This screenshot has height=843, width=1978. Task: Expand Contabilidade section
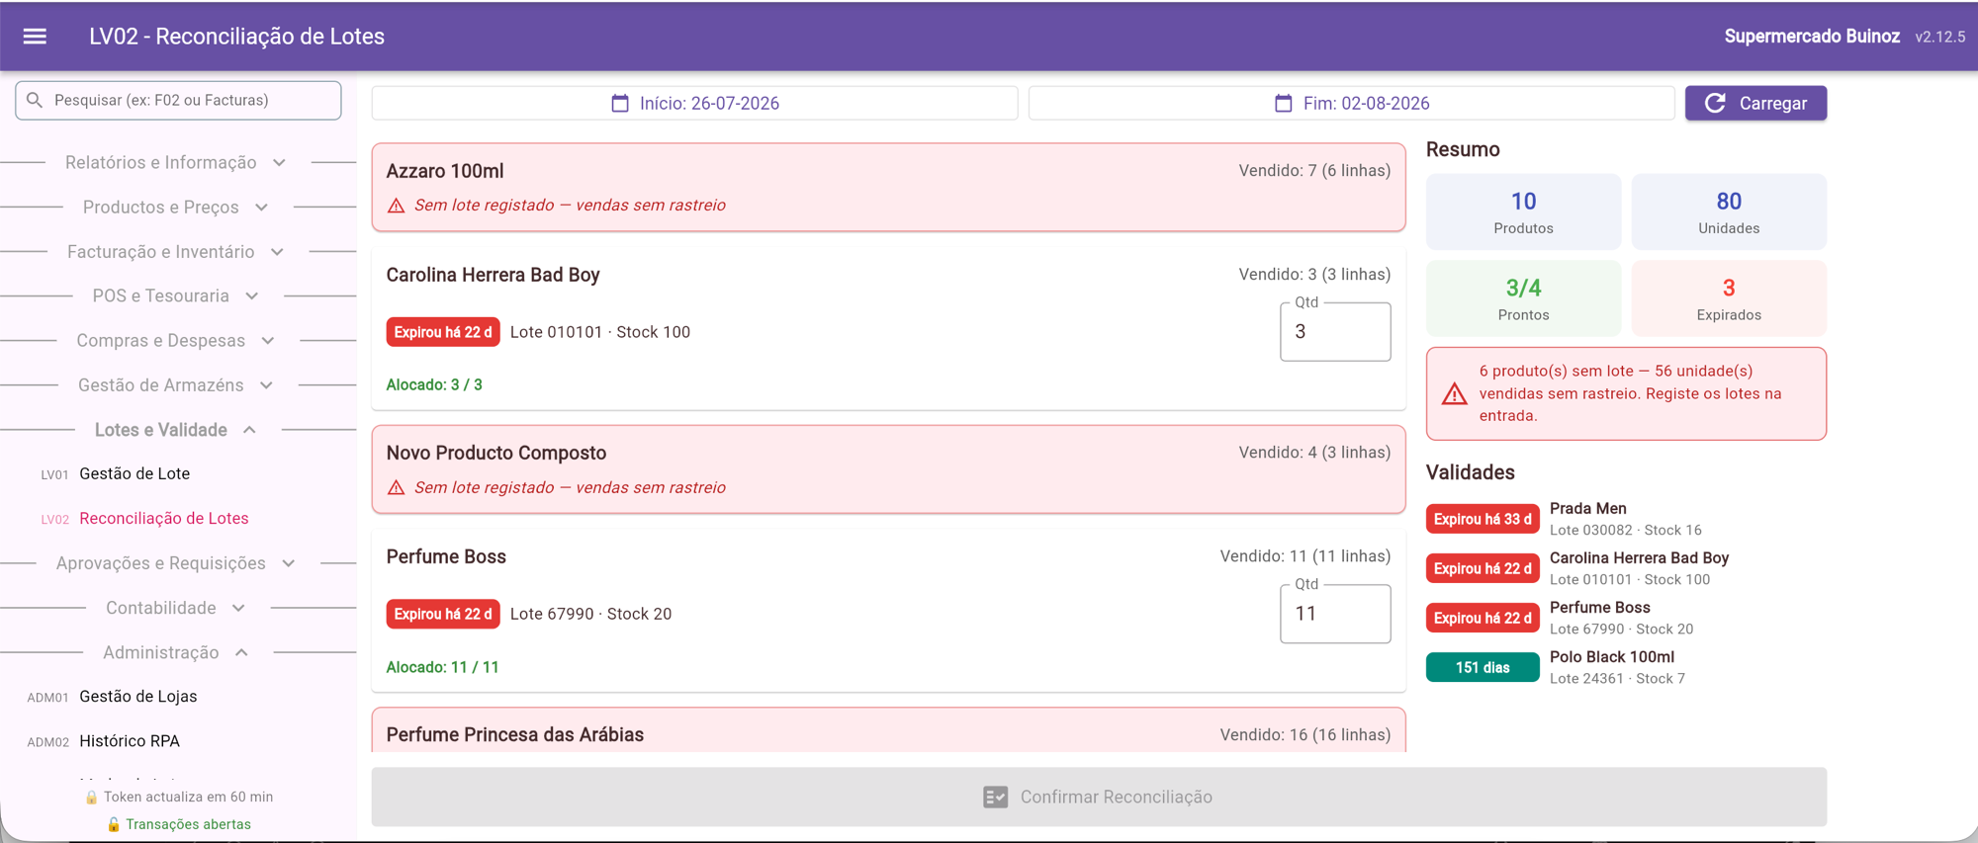click(x=178, y=608)
